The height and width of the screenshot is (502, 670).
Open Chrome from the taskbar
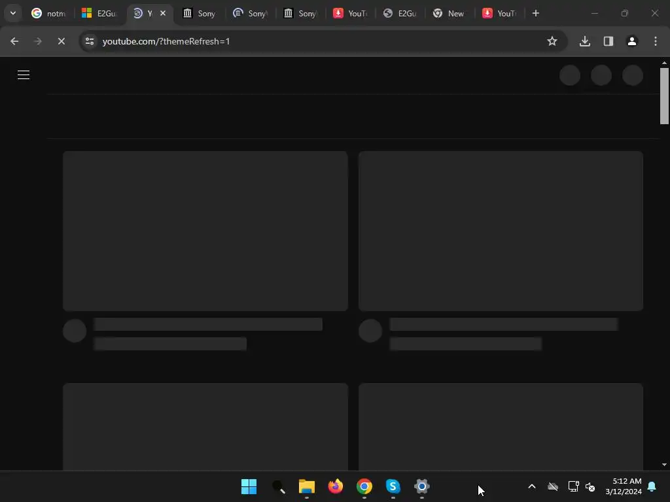(364, 486)
